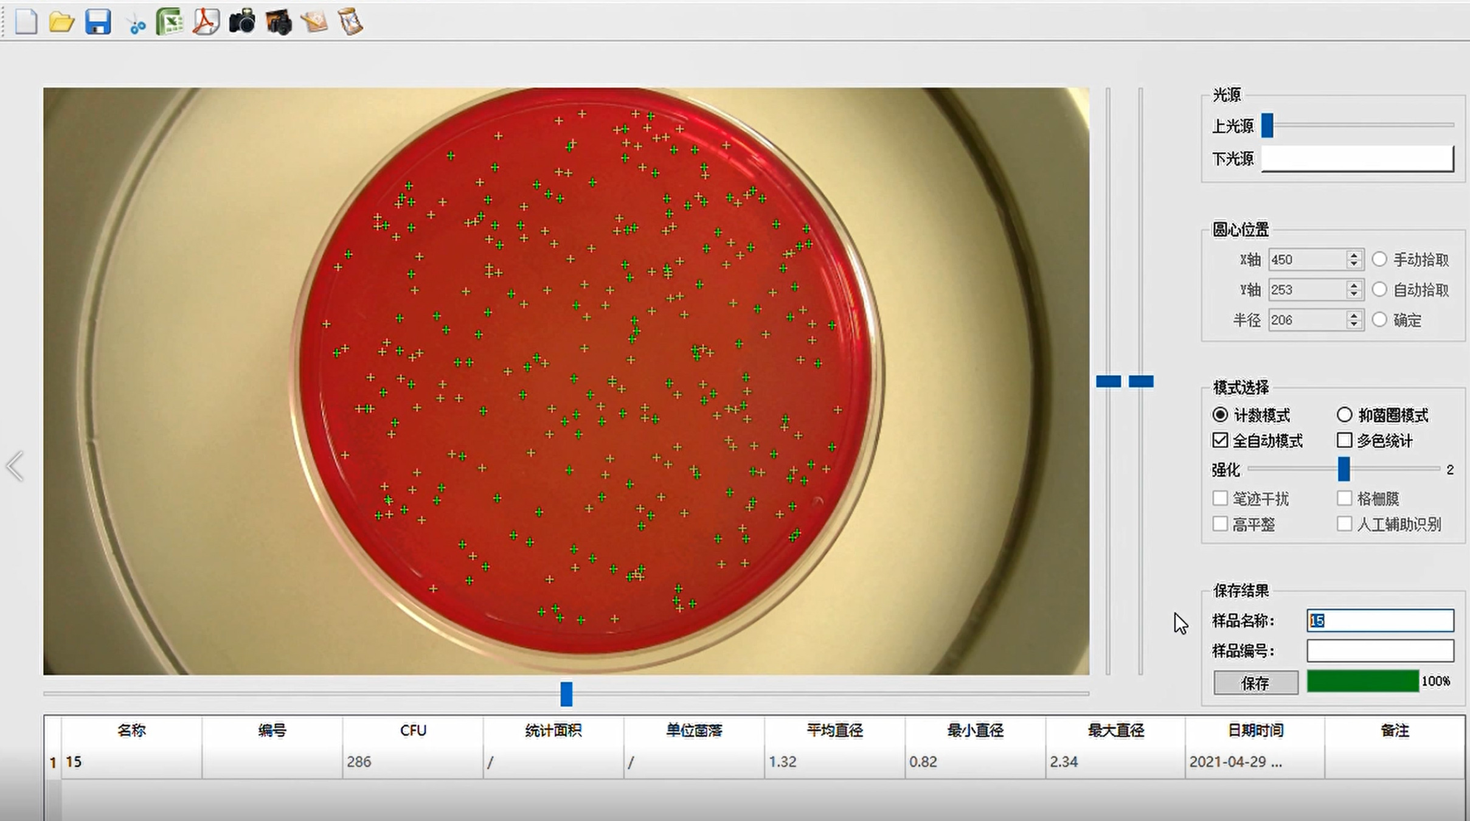Decrease 半径 value with down arrow
1470x821 pixels.
pyautogui.click(x=1353, y=325)
